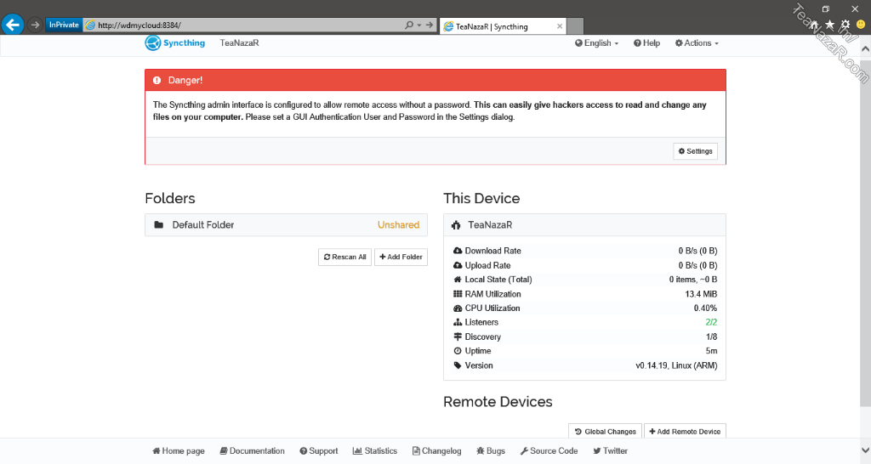Viewport: 871px width, 464px height.
Task: Click the Uptime clock icon
Action: click(x=458, y=351)
